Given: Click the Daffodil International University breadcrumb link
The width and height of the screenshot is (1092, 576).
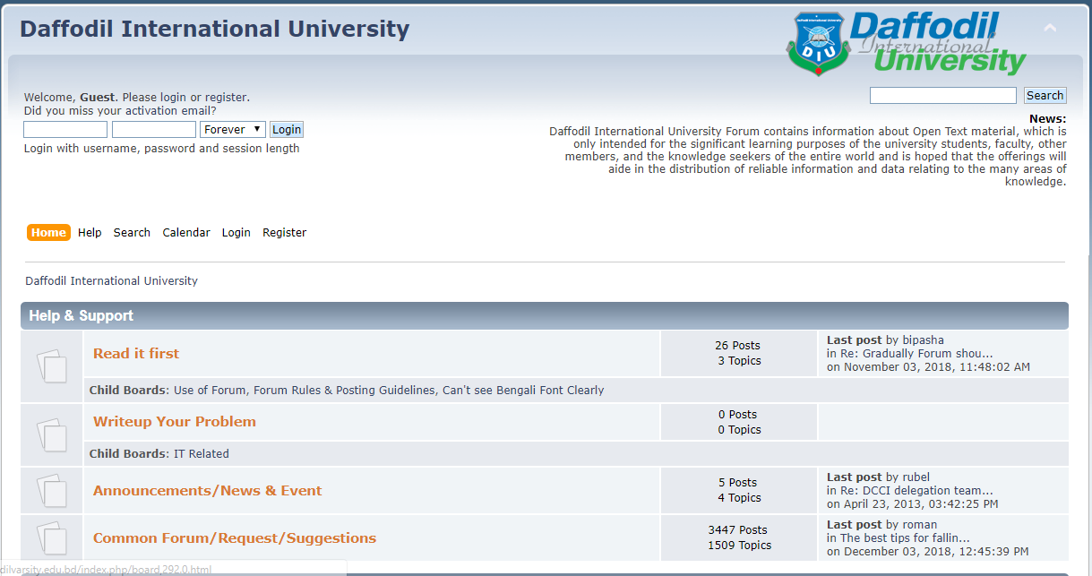Looking at the screenshot, I should [x=111, y=281].
